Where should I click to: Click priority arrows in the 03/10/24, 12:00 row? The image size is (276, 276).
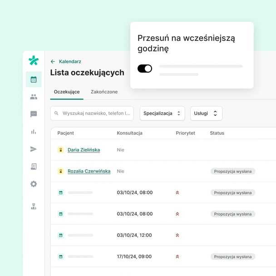pos(177,235)
